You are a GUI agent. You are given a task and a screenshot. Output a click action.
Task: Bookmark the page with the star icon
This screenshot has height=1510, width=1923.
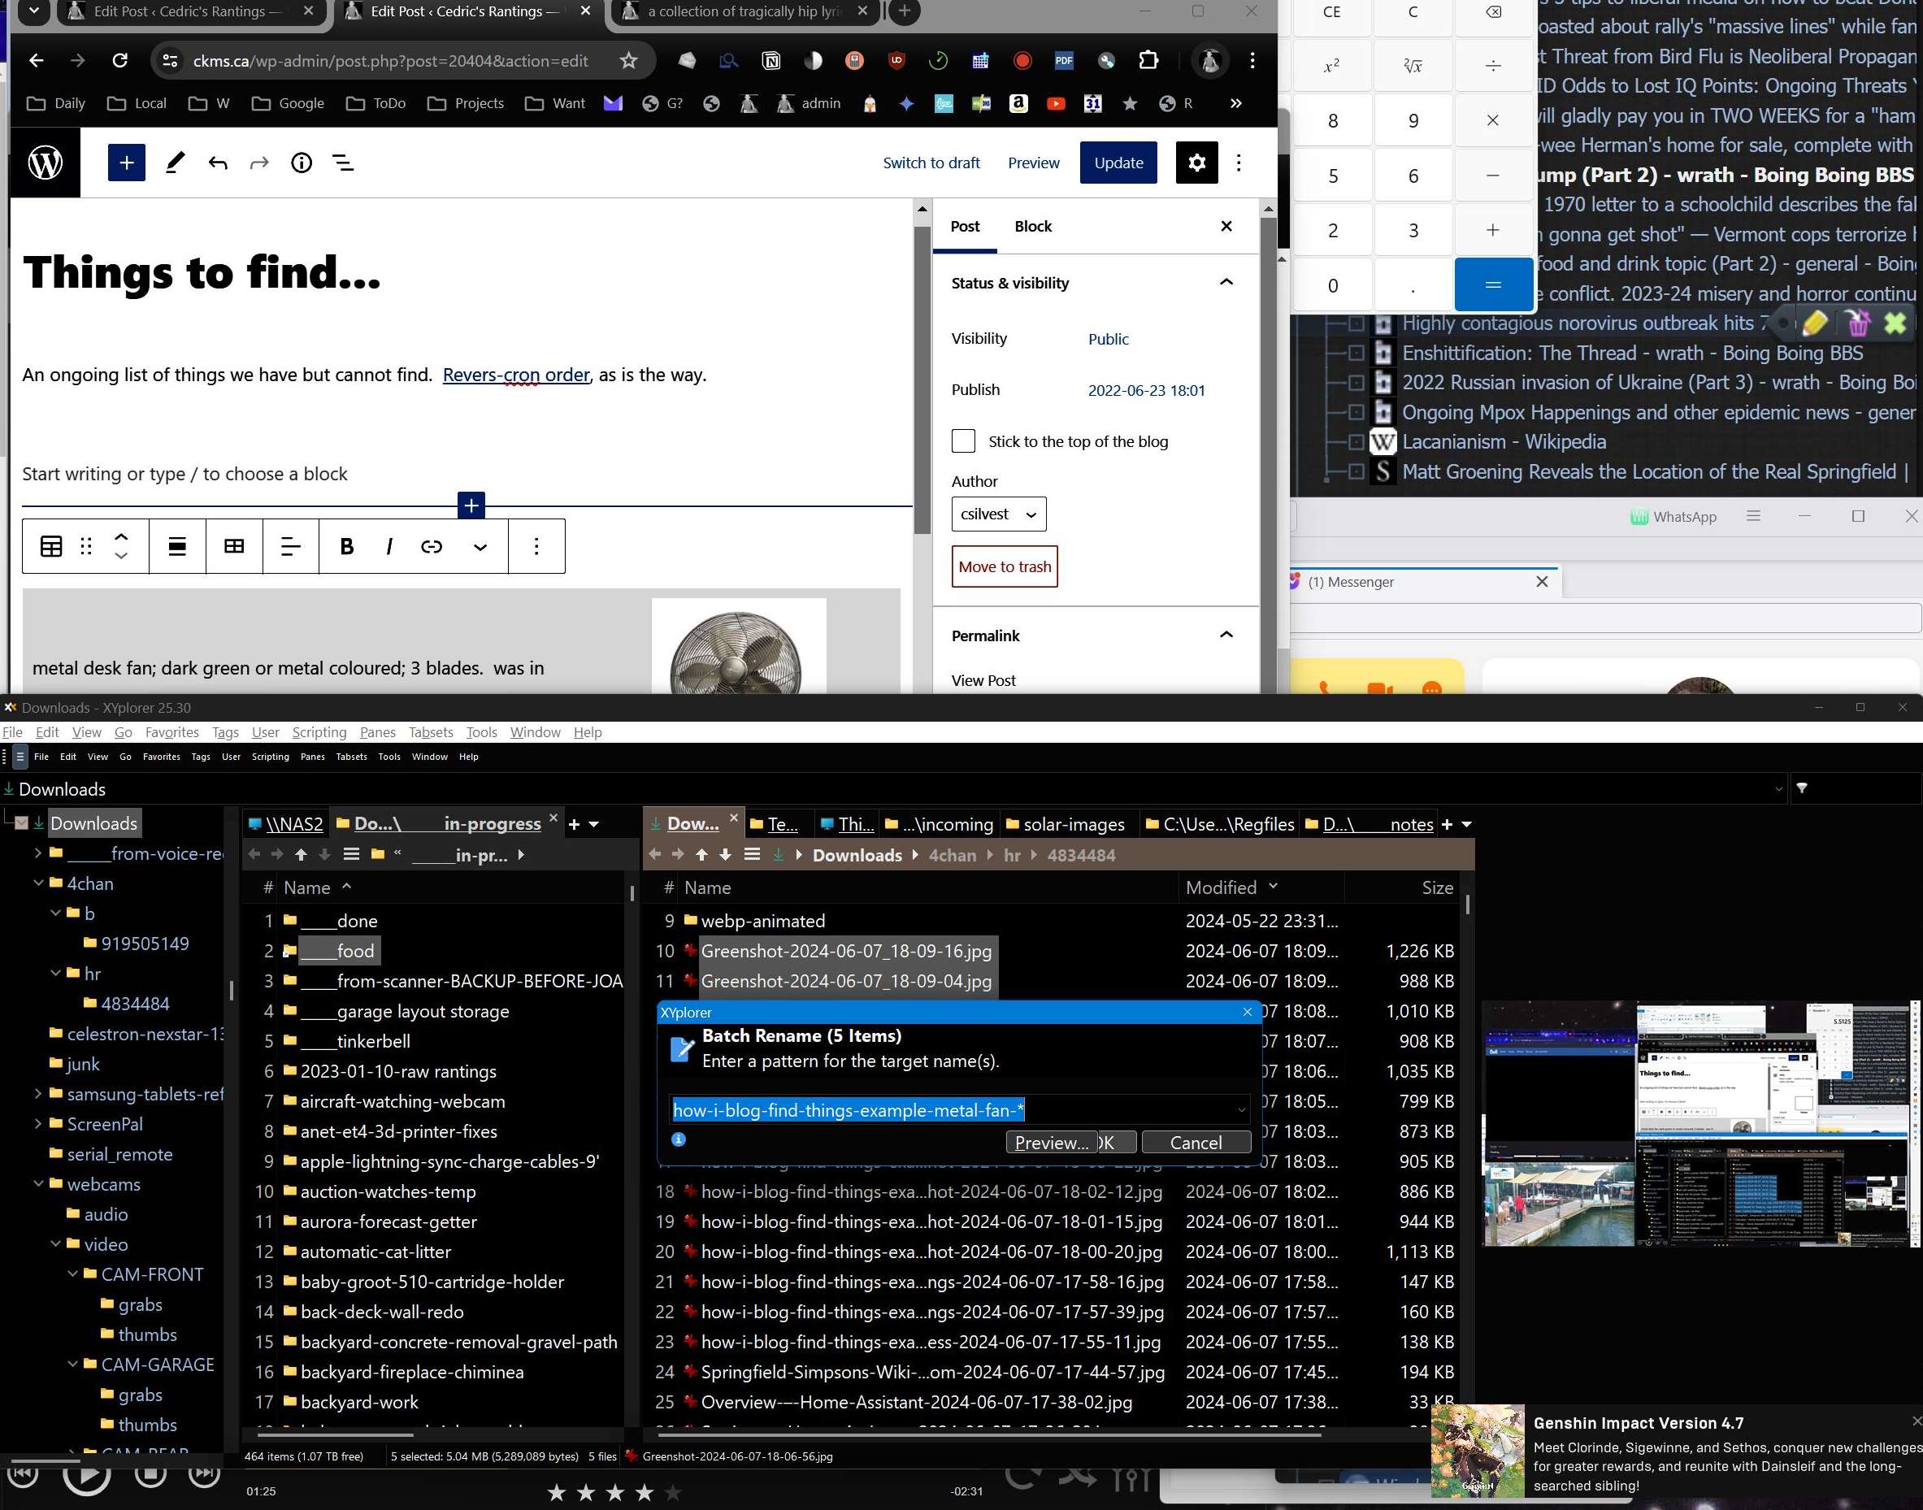pyautogui.click(x=627, y=60)
